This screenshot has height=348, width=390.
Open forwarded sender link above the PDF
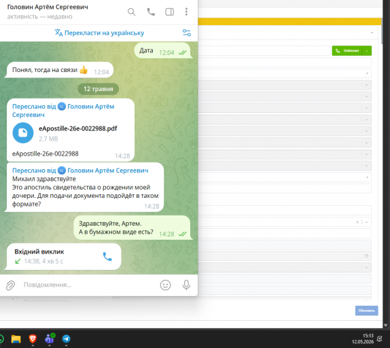click(x=63, y=110)
